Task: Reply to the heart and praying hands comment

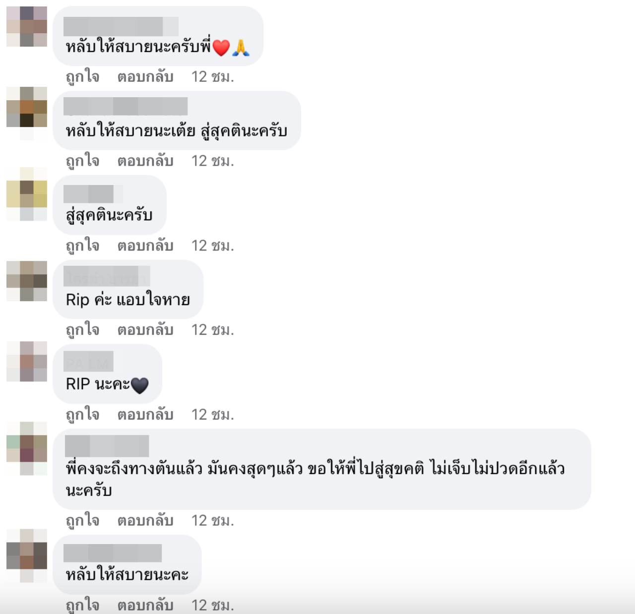Action: pos(145,77)
